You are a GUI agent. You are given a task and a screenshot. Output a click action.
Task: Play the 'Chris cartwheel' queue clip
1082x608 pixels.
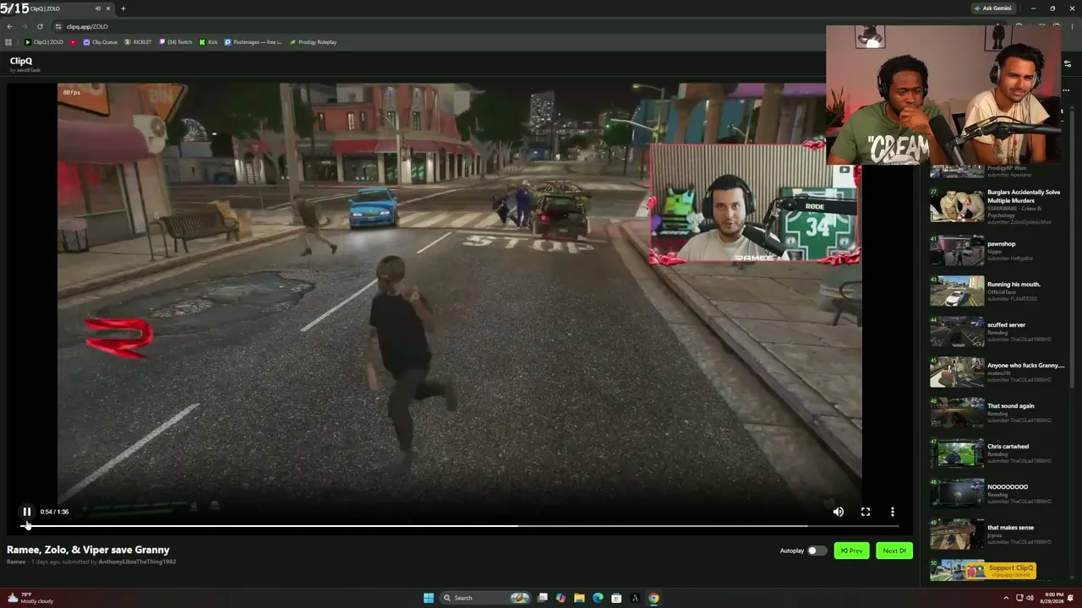click(957, 453)
